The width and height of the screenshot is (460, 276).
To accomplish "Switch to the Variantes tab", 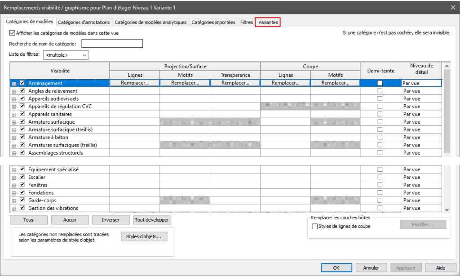I will (x=268, y=22).
